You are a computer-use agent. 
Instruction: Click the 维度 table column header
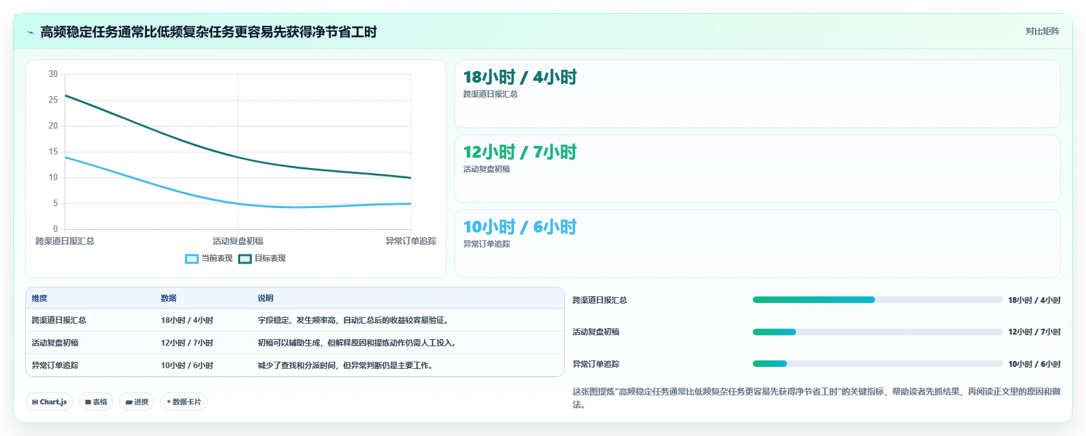[x=39, y=298]
